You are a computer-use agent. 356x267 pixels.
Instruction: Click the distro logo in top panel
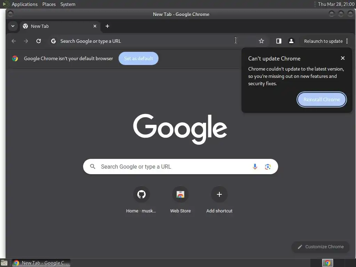pos(6,4)
